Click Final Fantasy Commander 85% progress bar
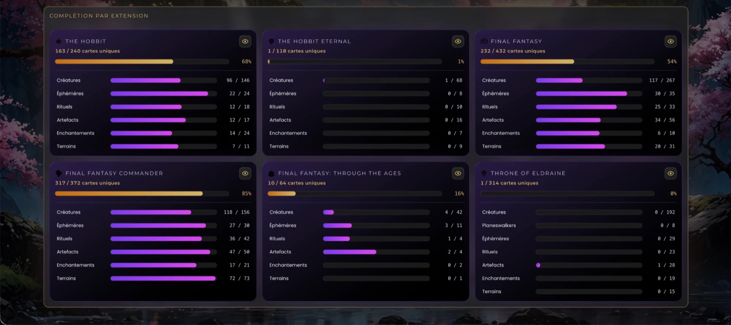731x325 pixels. (142, 194)
